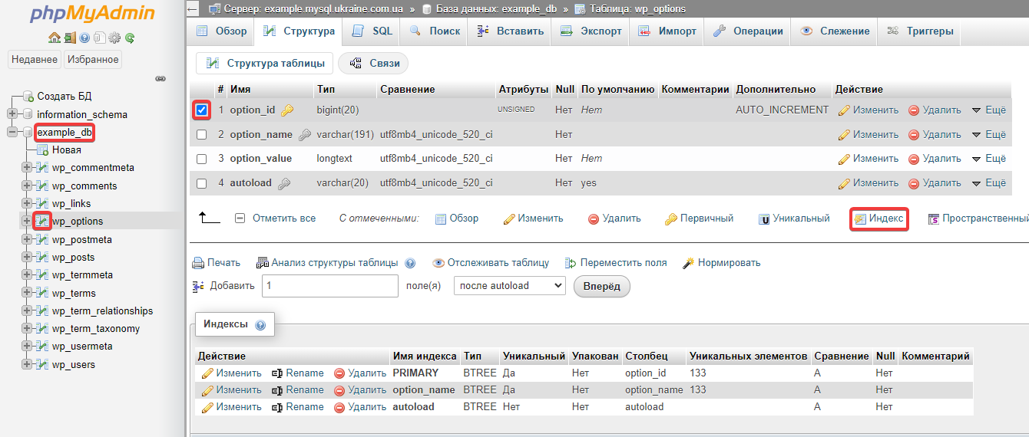Click the phpMyAdmin home icon
This screenshot has height=437, width=1029.
point(54,38)
